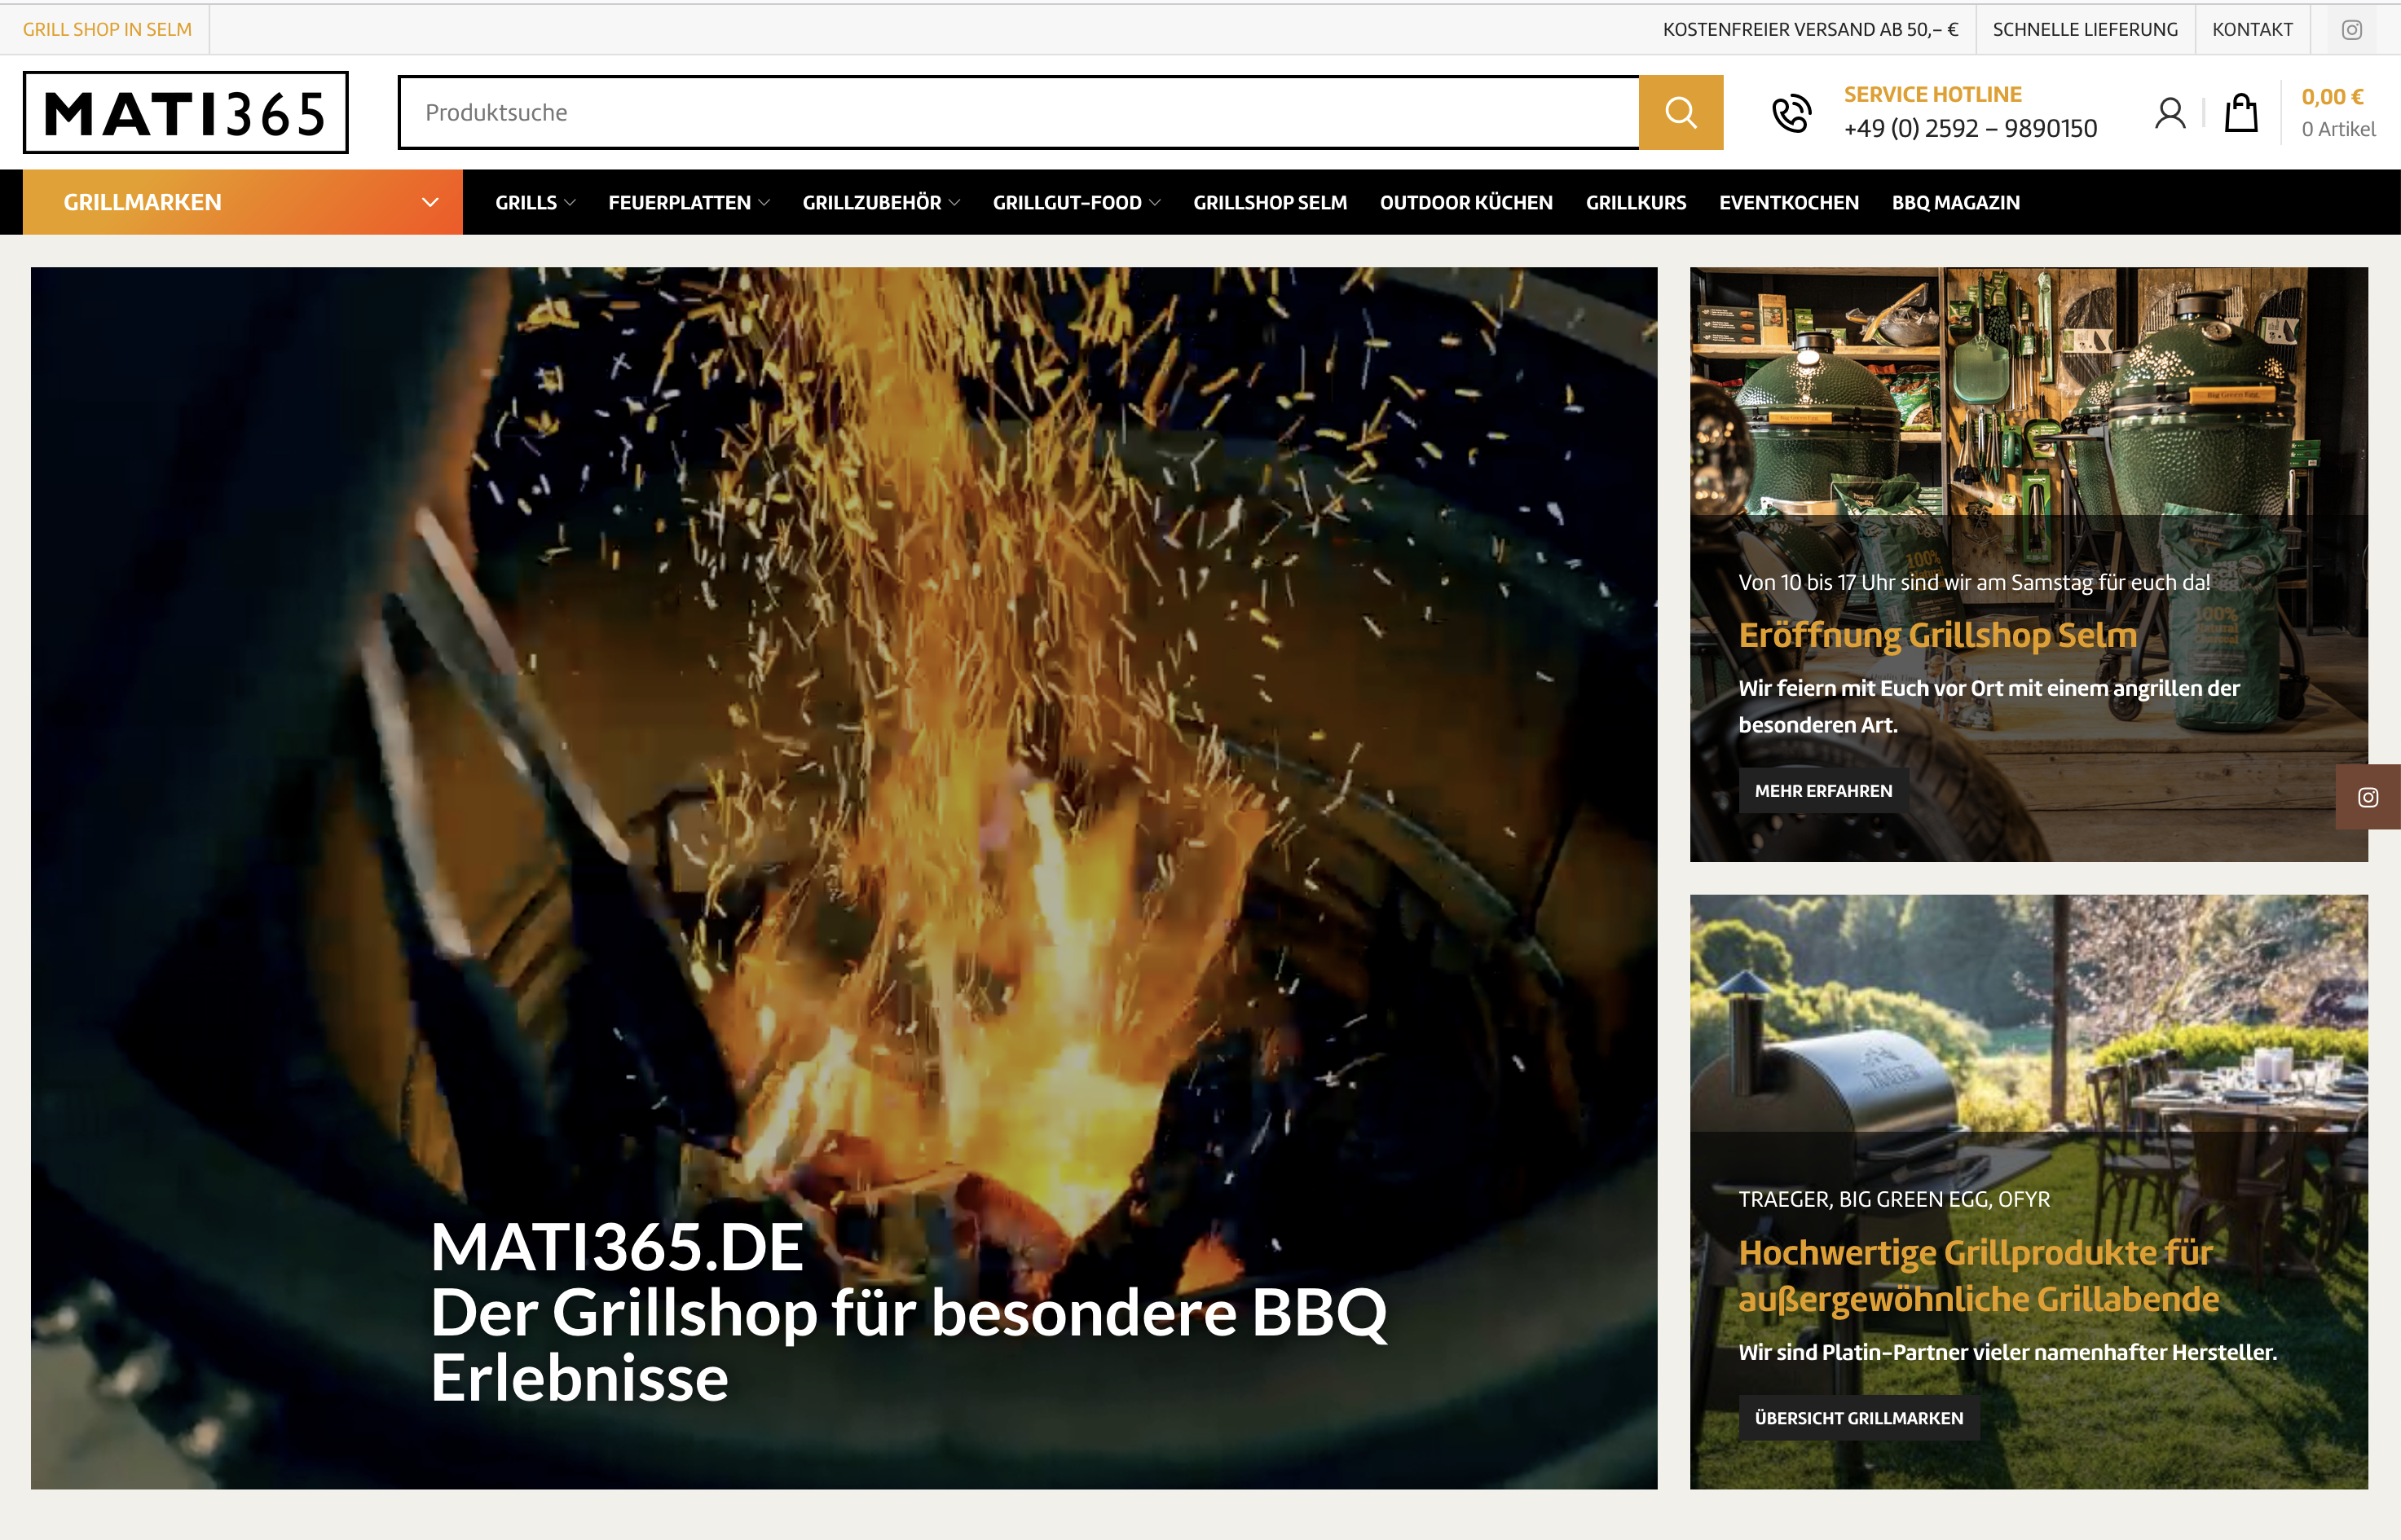Click the Grill Shop in Selm link

point(107,29)
